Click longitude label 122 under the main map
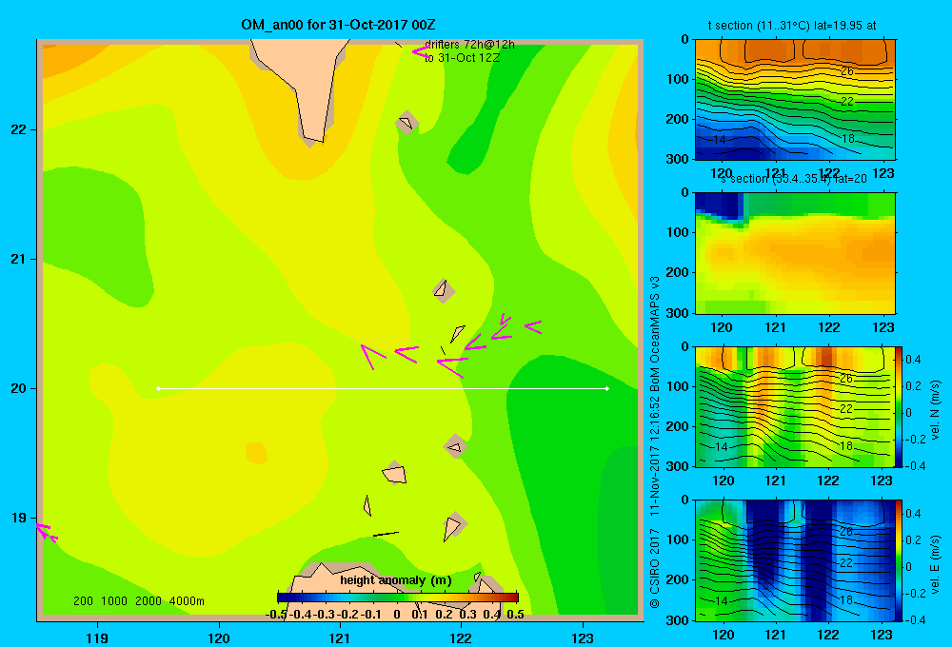The image size is (952, 647). (x=461, y=637)
